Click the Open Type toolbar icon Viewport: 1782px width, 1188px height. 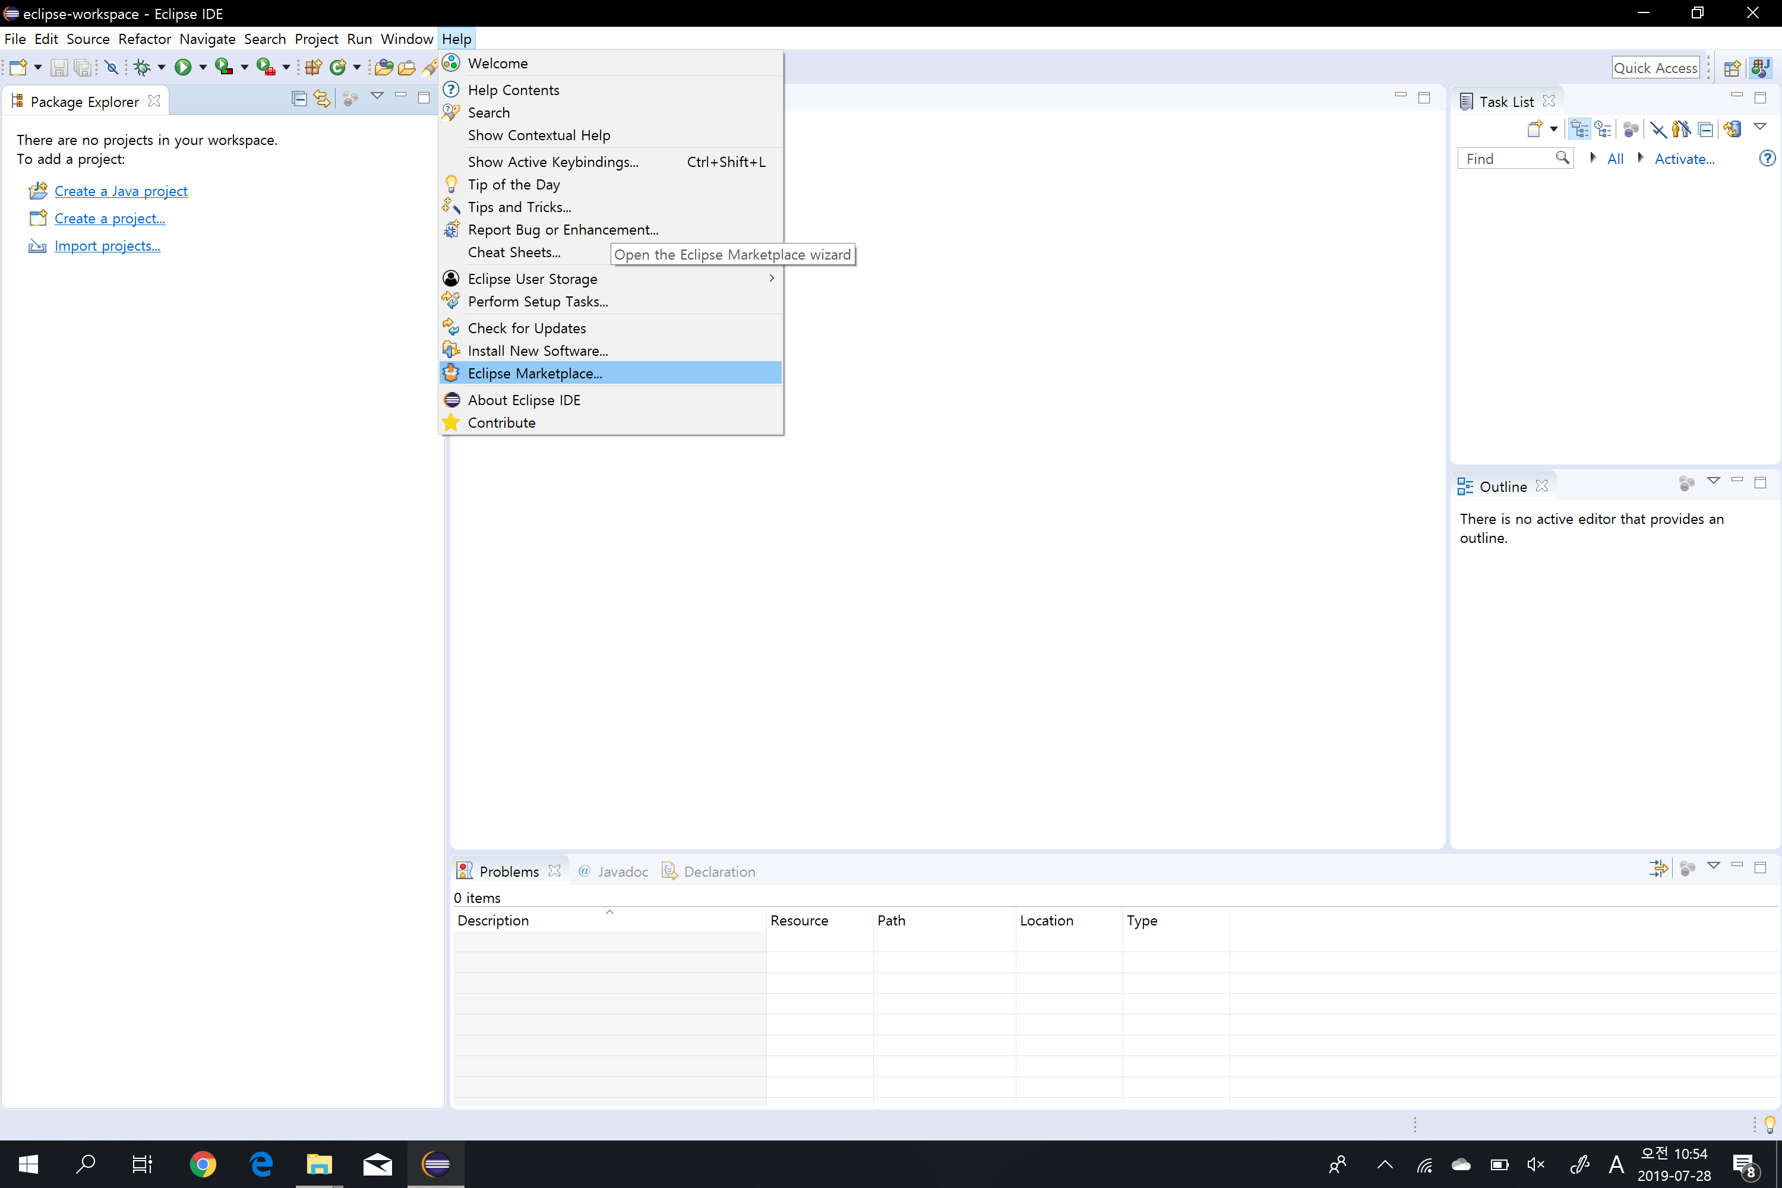pos(384,68)
